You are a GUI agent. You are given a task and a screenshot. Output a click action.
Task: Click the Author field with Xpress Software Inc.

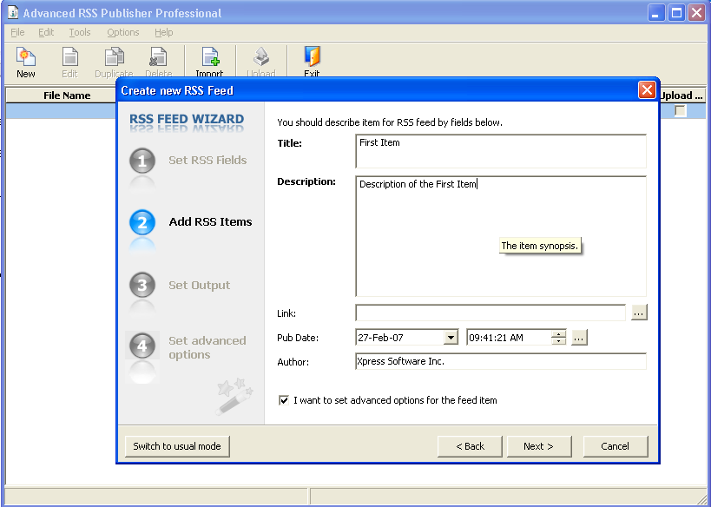[x=501, y=361]
